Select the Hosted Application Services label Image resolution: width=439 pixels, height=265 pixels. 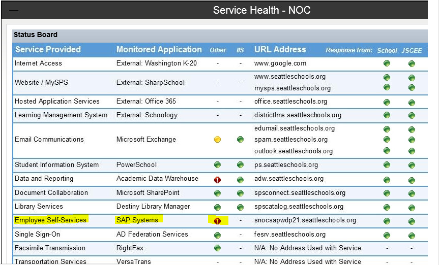[x=57, y=102]
